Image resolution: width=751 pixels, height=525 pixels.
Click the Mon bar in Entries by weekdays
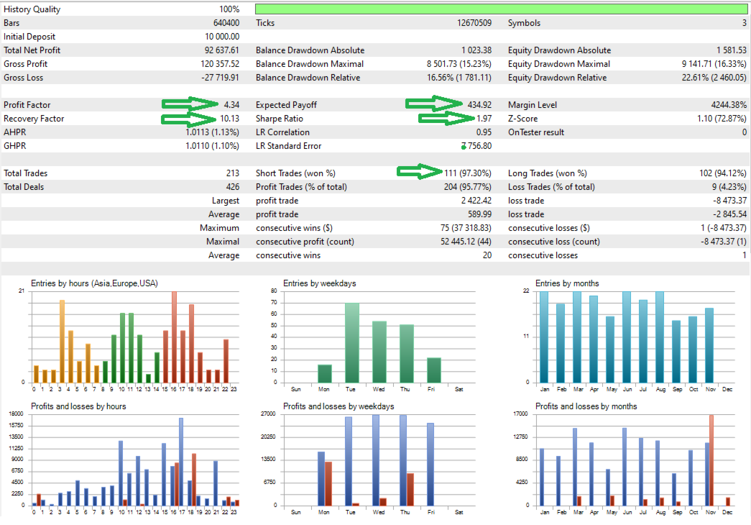pyautogui.click(x=325, y=373)
